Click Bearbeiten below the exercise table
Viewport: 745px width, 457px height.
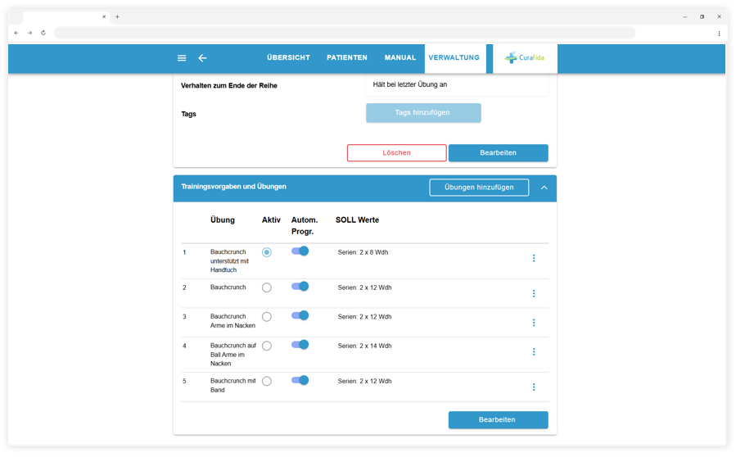click(499, 420)
